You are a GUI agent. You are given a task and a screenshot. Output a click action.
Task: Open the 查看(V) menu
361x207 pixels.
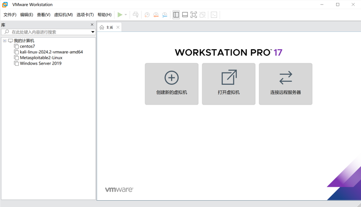click(43, 15)
